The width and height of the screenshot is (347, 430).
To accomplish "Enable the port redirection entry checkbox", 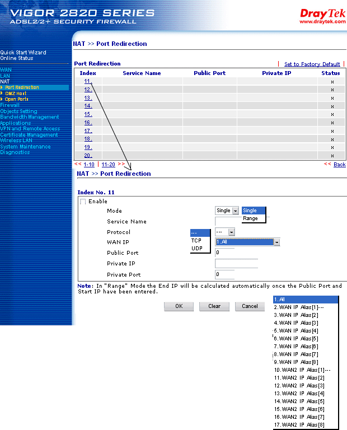I will pyautogui.click(x=83, y=202).
